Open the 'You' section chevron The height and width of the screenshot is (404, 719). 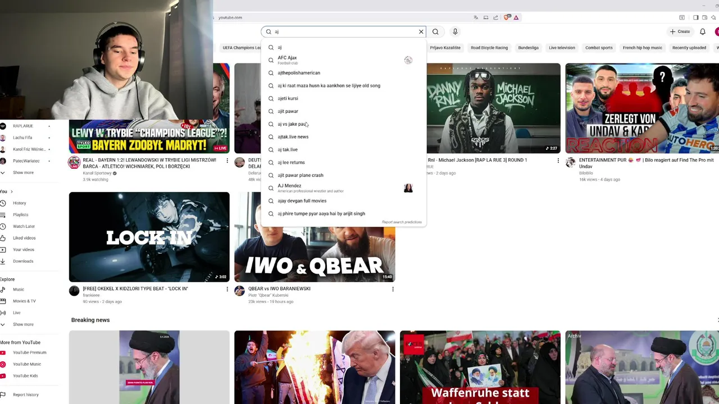click(11, 191)
